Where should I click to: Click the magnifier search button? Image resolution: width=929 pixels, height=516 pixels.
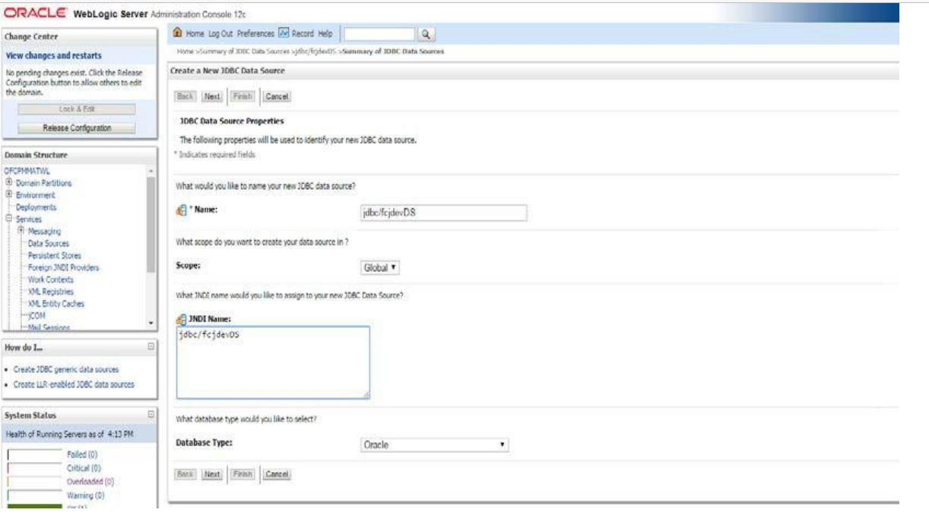(x=426, y=33)
